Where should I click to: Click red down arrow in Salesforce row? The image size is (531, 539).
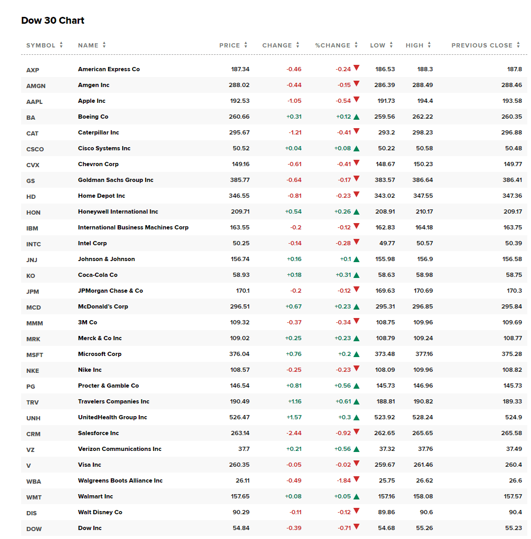[x=356, y=432]
